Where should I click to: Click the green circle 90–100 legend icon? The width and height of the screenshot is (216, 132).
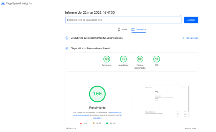pyautogui.click(x=107, y=123)
